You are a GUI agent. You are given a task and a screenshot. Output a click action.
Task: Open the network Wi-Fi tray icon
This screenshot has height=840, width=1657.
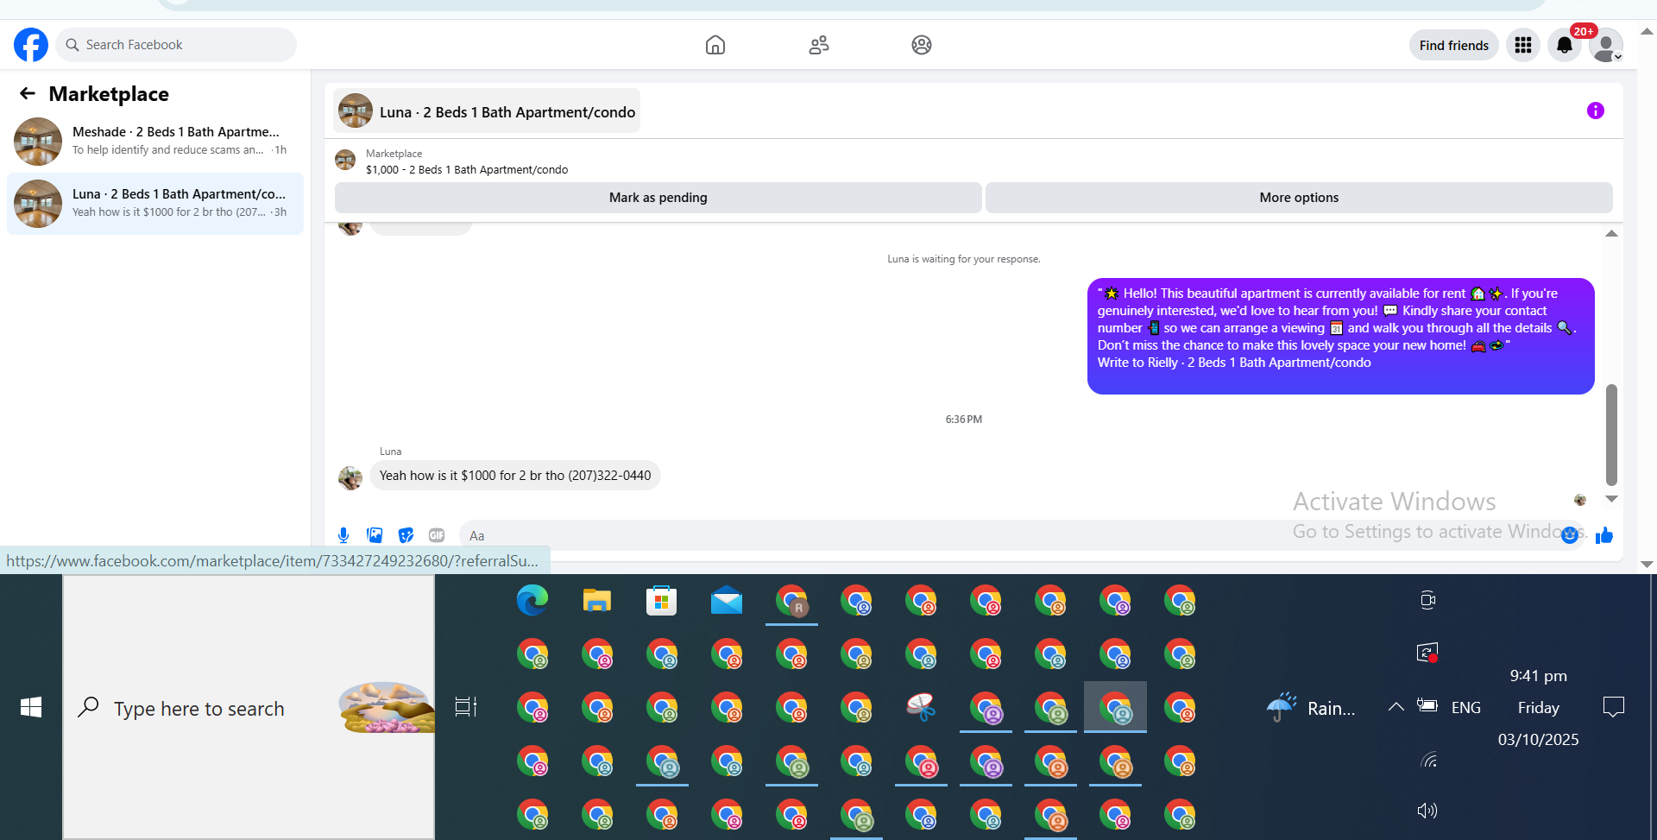click(x=1428, y=761)
